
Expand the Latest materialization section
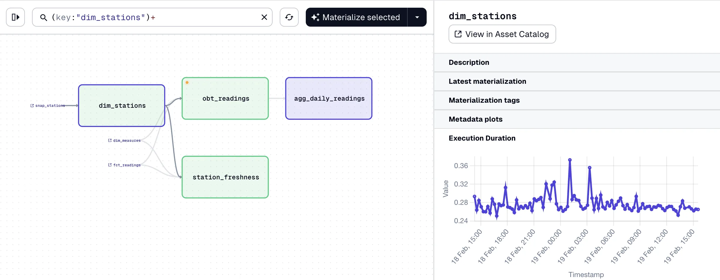click(487, 81)
